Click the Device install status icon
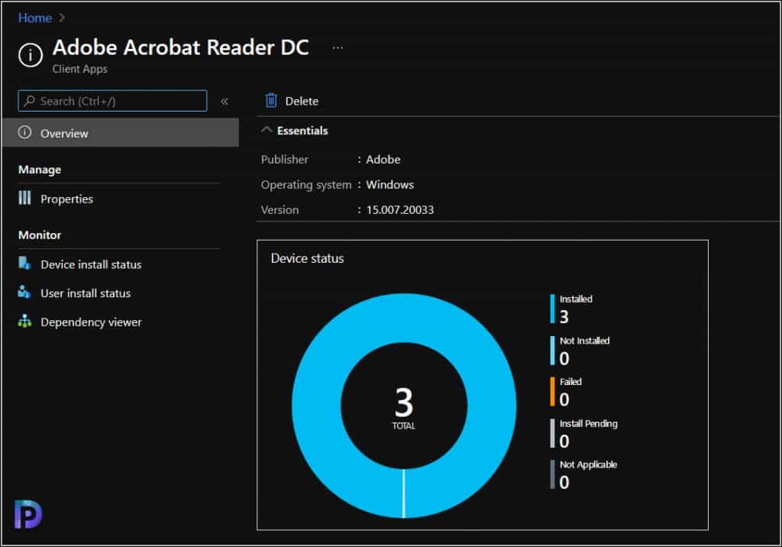Viewport: 782px width, 547px height. click(24, 263)
